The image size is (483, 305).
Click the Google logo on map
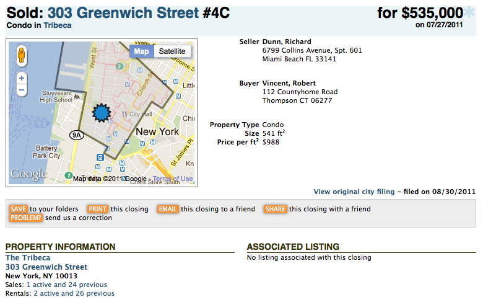[28, 175]
